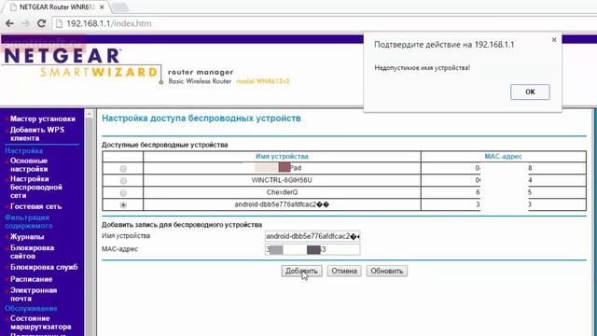Select the NETGEAR Router WNR612 tab
This screenshot has width=597, height=336.
click(x=57, y=7)
